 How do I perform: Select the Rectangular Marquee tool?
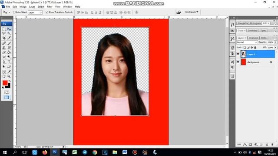[4, 29]
